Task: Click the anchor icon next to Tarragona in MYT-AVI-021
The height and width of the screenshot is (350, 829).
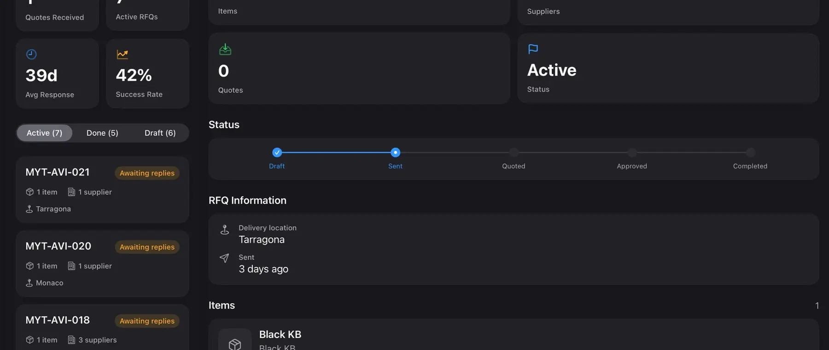Action: (x=29, y=209)
